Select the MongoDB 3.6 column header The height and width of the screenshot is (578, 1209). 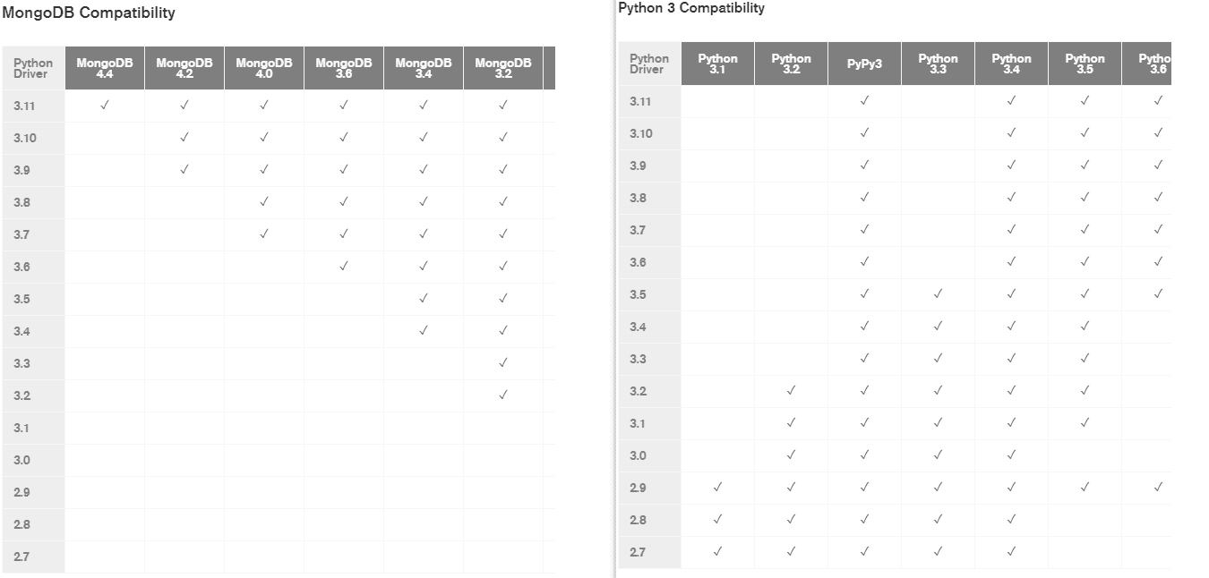(344, 68)
